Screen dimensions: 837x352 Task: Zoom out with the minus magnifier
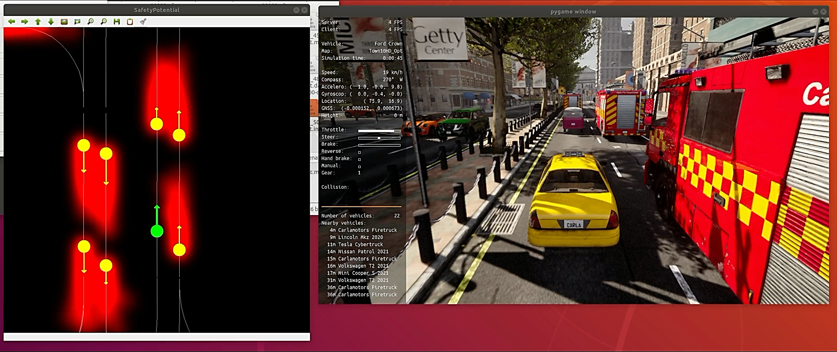[104, 21]
